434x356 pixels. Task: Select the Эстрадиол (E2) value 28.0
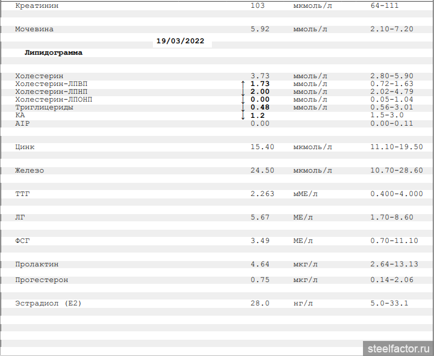coord(259,304)
